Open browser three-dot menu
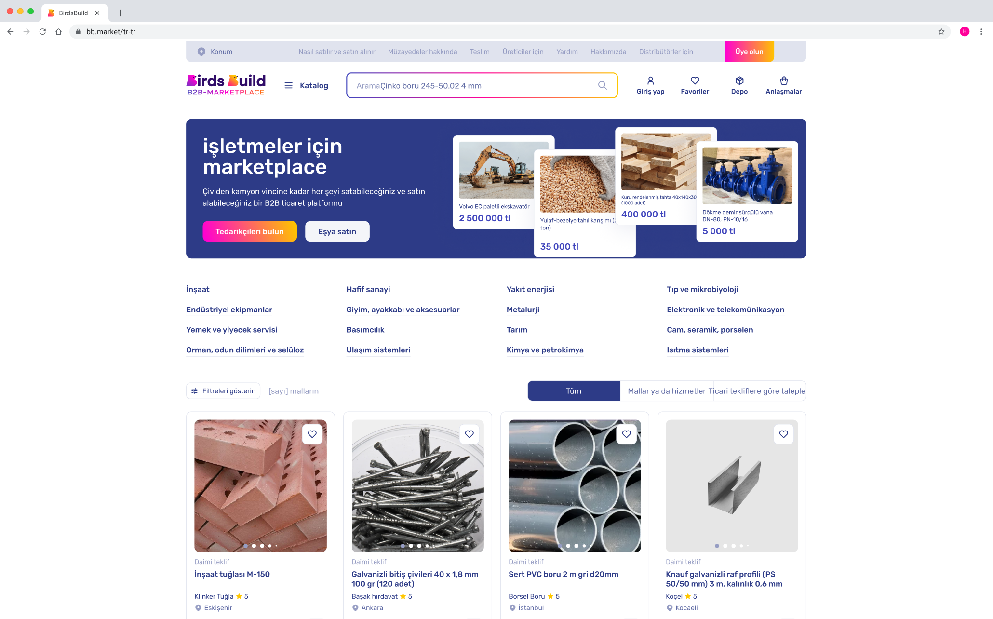Screen dimensions: 993x619 click(x=981, y=32)
